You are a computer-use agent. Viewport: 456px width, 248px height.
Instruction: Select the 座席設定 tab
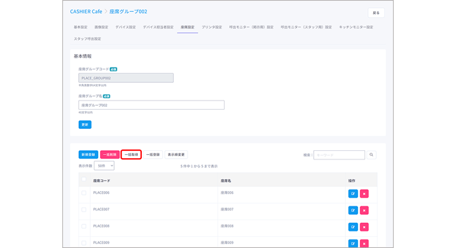[188, 27]
